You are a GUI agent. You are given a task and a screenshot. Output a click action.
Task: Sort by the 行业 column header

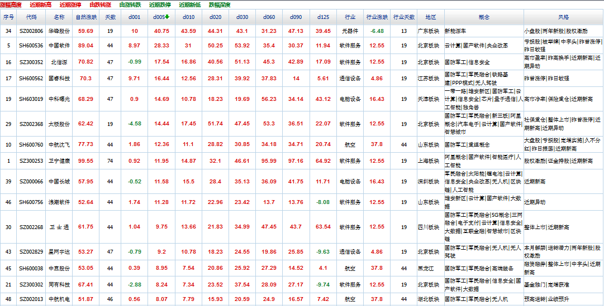click(x=350, y=17)
